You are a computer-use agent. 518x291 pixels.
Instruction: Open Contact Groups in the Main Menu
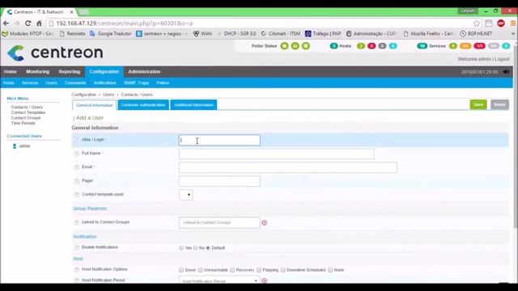click(x=26, y=118)
